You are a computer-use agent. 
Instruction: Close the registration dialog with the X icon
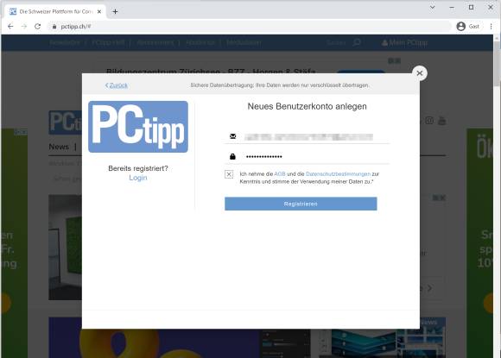click(x=420, y=73)
